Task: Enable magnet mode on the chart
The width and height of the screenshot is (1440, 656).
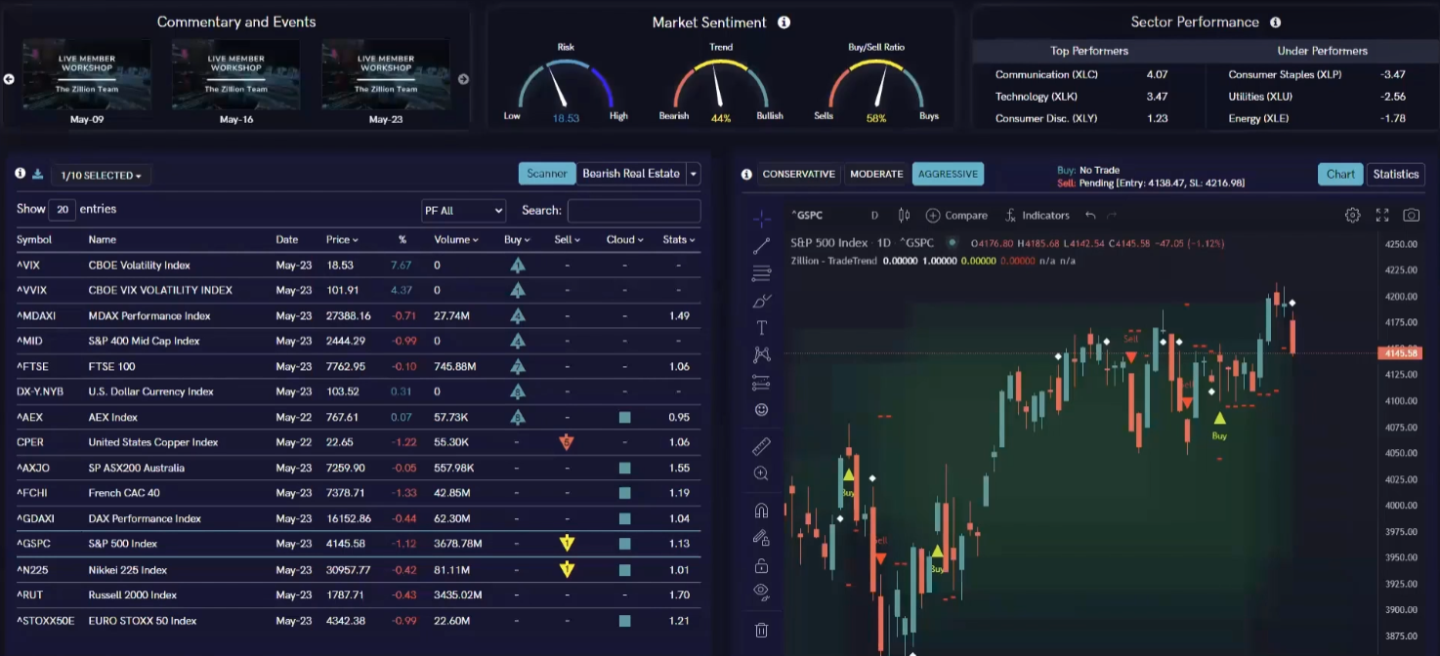Action: [x=761, y=509]
